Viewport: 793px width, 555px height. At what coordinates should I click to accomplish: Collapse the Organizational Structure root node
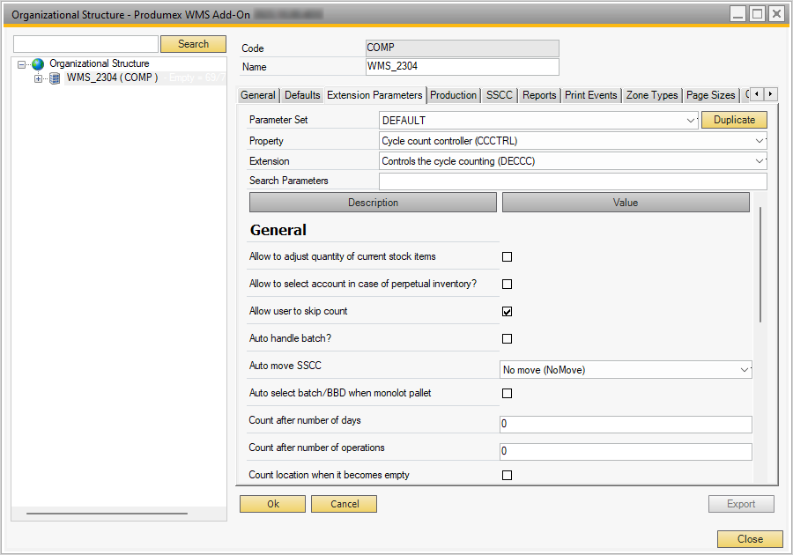tap(22, 64)
